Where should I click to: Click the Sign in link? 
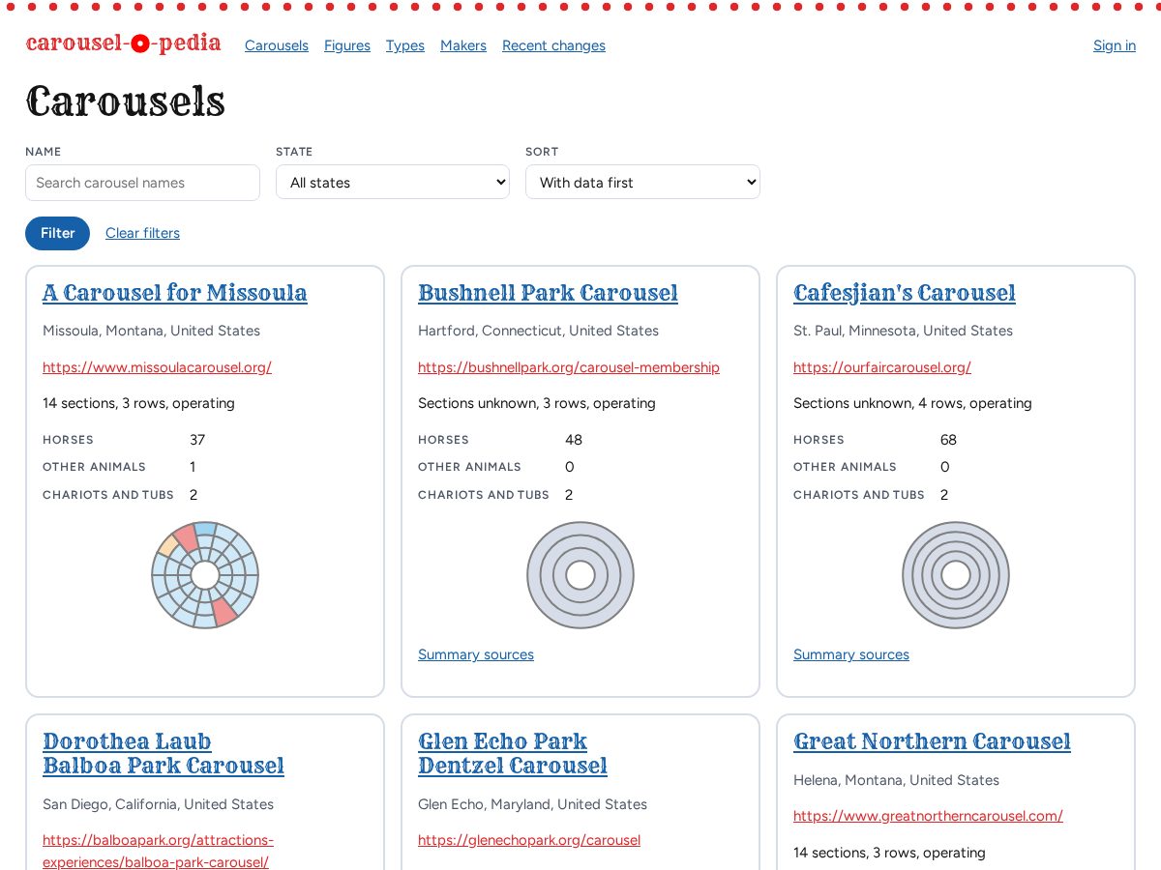(1115, 45)
